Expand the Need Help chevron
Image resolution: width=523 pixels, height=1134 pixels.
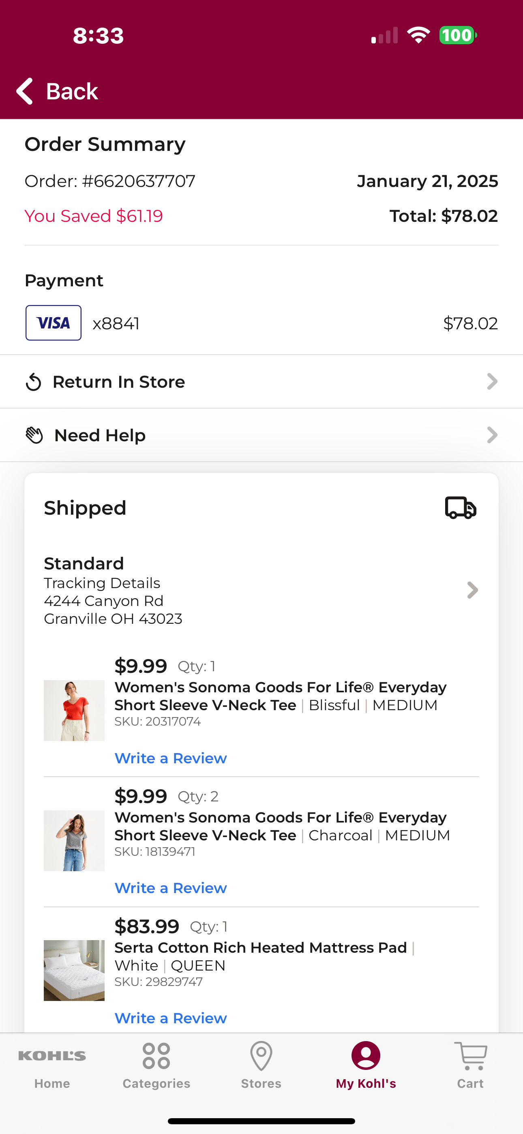[492, 435]
